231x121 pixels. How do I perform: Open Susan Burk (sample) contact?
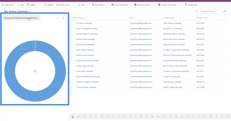pos(85,71)
